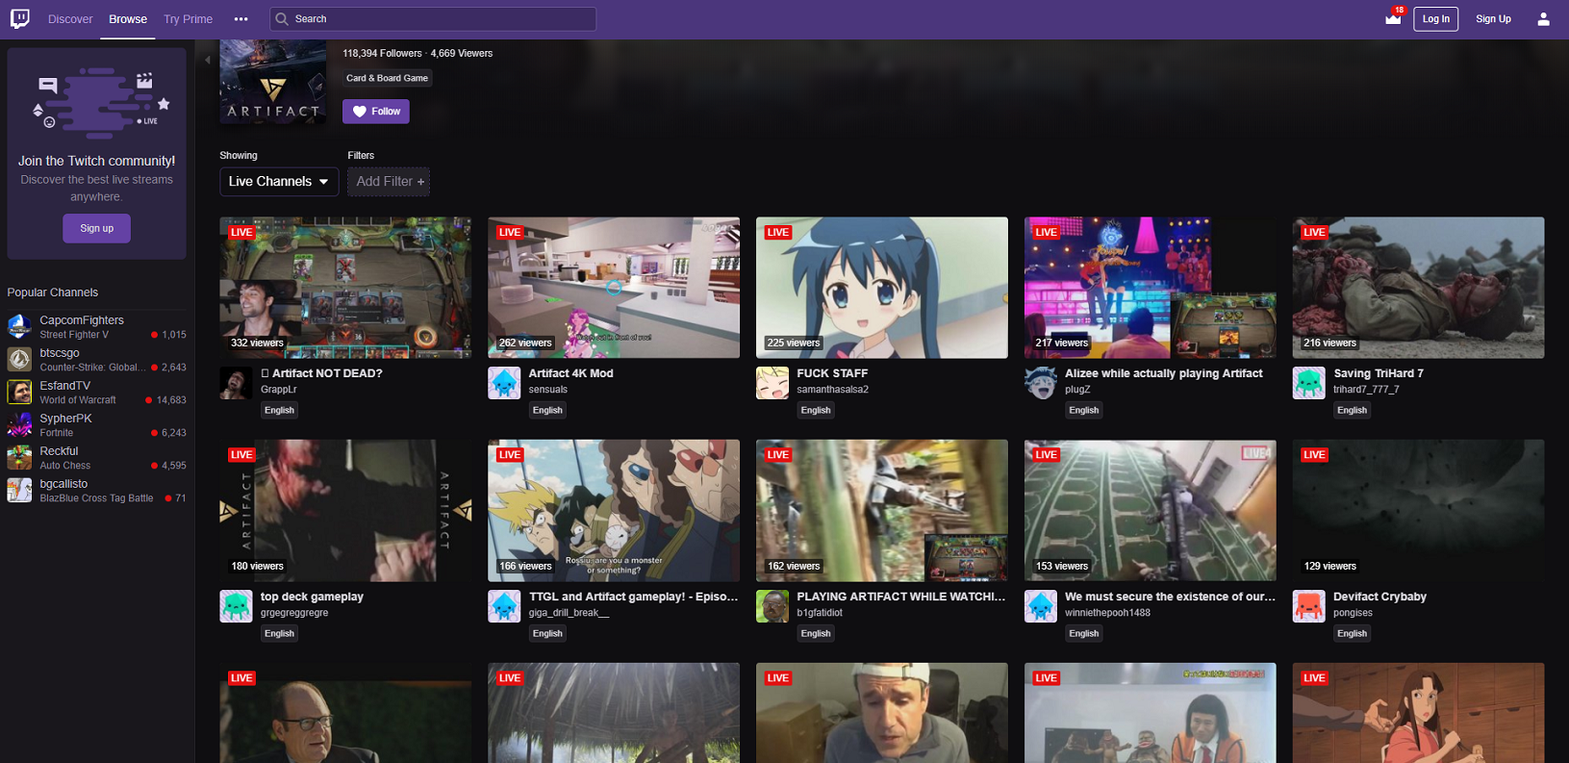
Task: Click winniethepooh1488 avatar icon
Action: coord(1041,606)
